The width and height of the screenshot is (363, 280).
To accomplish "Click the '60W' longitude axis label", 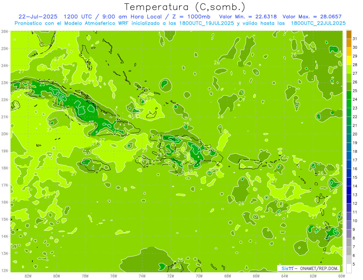I will pos(342,275).
